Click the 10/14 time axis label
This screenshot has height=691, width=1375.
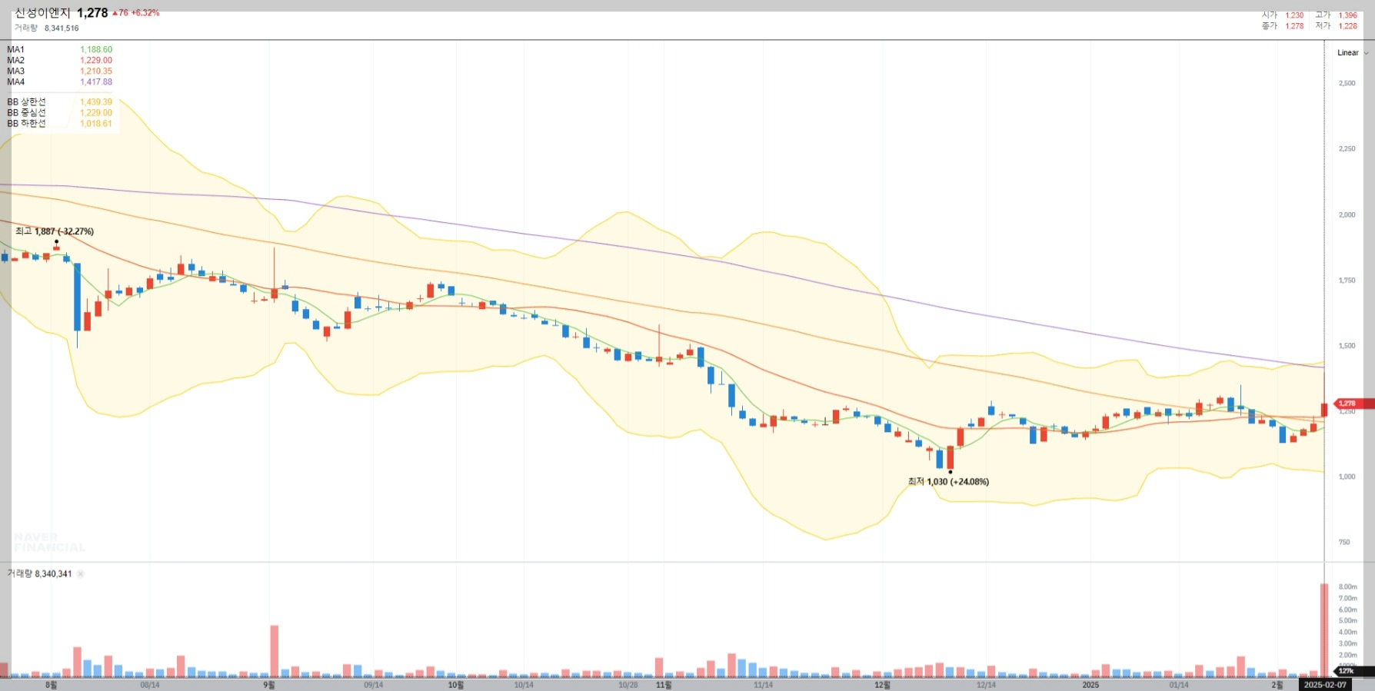524,685
